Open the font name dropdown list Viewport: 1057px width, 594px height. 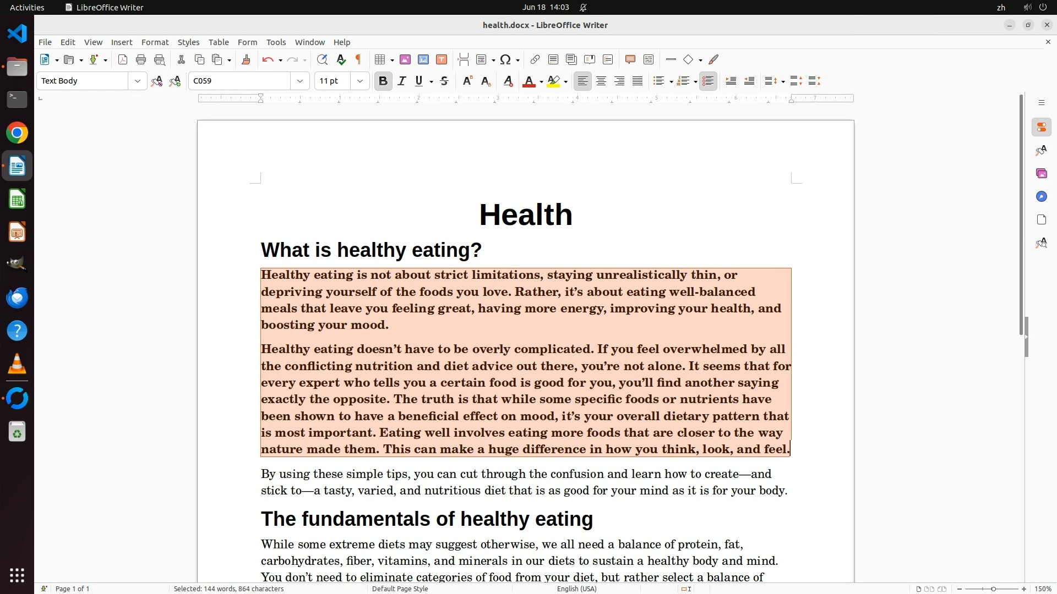pos(300,81)
